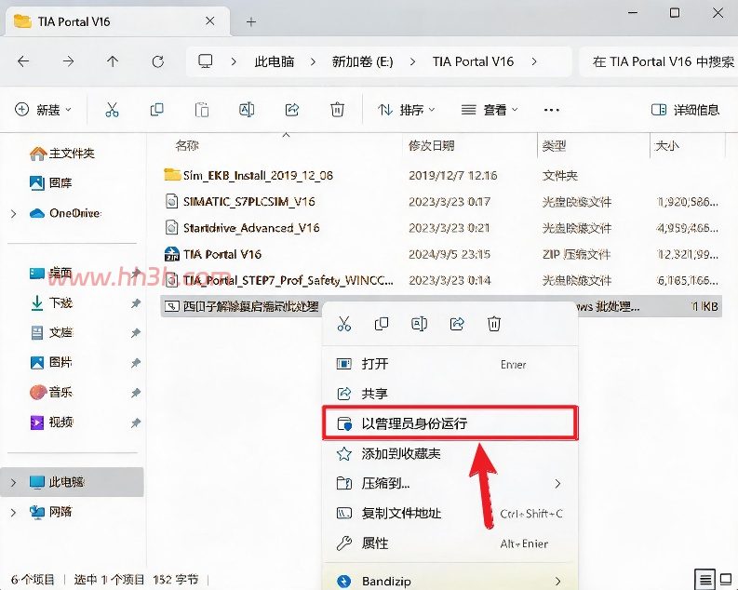Screen dimensions: 738x590
Task: Open the 排序 sort dropdown
Action: (x=406, y=110)
